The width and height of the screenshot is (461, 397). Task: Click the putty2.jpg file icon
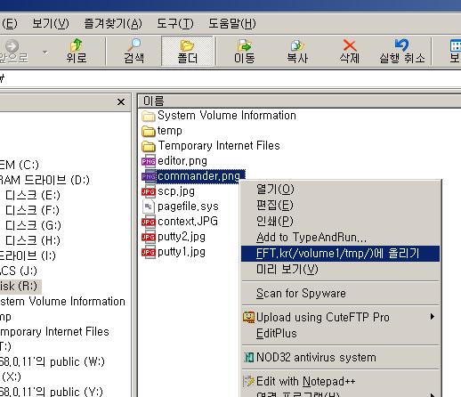(149, 237)
